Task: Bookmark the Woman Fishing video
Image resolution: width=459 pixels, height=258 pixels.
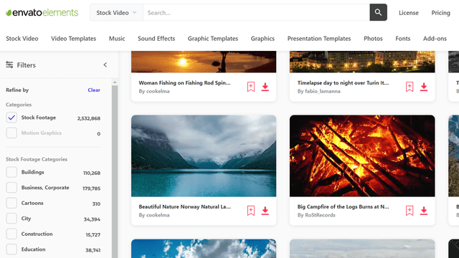Action: click(251, 87)
